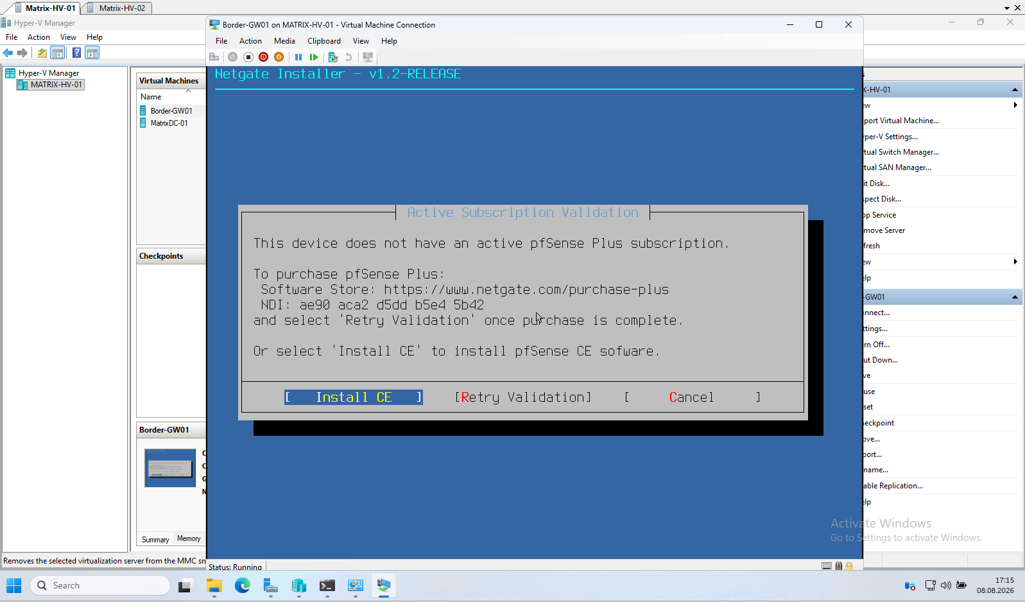Create a checkpoint using the toolbar icon
Image resolution: width=1025 pixels, height=602 pixels.
(332, 57)
